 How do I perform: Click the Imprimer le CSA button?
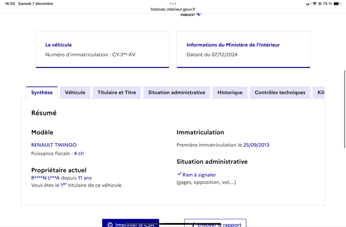coord(131,223)
